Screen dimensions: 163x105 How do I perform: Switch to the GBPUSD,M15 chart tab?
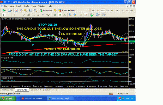coord(8,90)
